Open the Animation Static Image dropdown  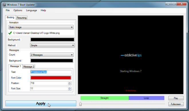(41, 27)
